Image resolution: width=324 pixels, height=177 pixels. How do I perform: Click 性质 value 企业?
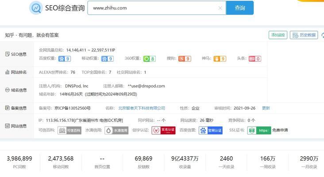click(x=196, y=108)
